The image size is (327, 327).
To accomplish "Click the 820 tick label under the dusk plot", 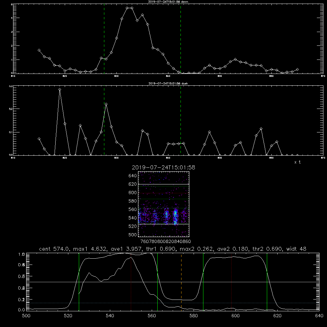I will coord(65,158).
